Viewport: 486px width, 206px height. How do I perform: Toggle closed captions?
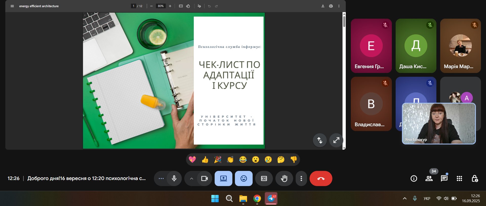tap(264, 178)
